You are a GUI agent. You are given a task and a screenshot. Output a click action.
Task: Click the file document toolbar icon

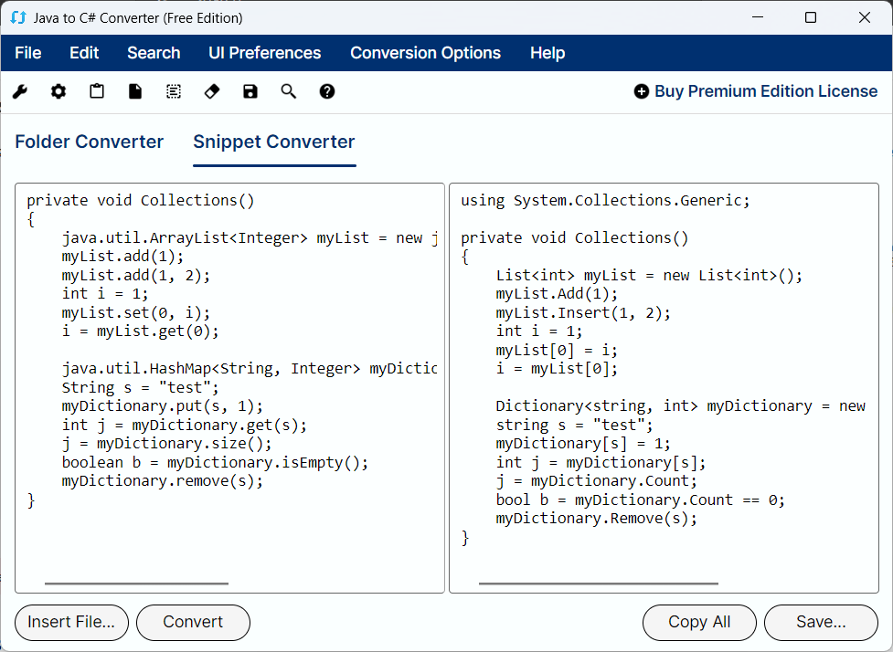click(135, 91)
